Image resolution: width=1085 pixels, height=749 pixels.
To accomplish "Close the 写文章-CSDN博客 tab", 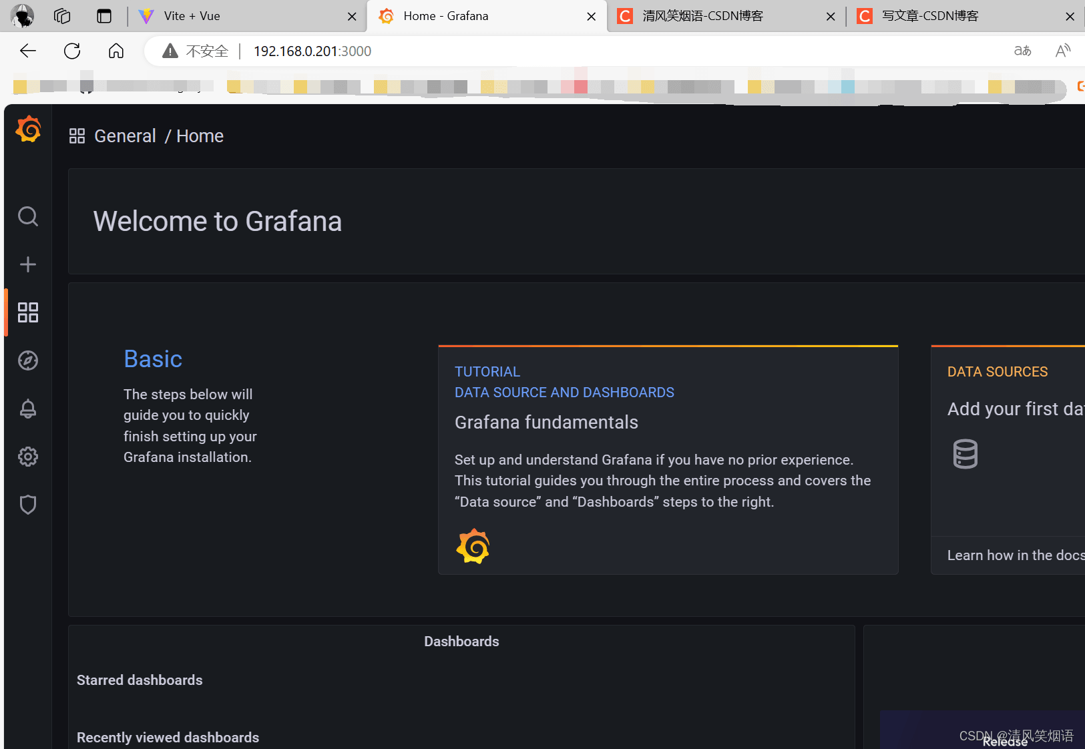I will pos(1070,17).
